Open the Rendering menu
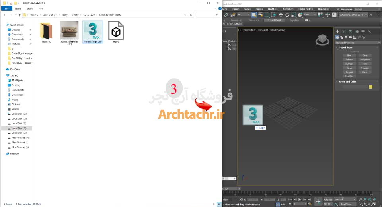This screenshot has height=207, width=382. point(324,9)
